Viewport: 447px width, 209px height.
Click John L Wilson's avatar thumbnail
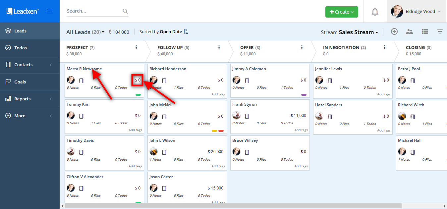pos(153,152)
